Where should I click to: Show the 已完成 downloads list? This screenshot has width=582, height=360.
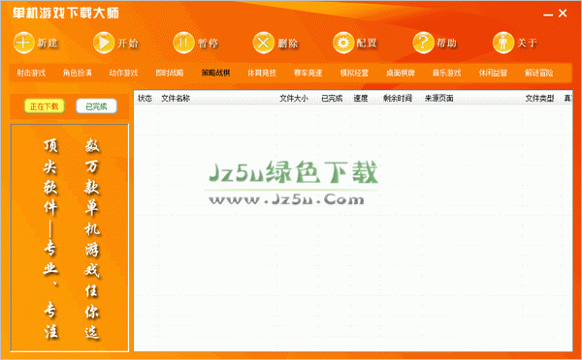[96, 106]
